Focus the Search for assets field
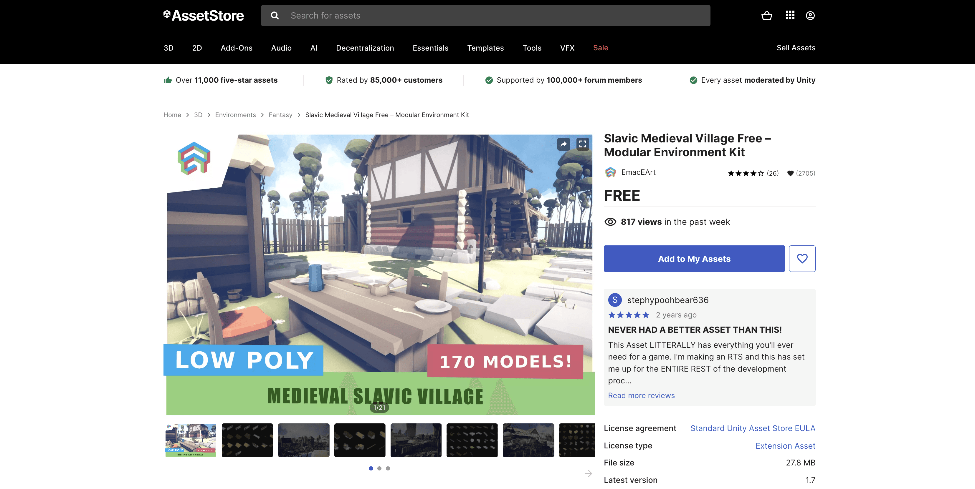975x489 pixels. tap(486, 16)
